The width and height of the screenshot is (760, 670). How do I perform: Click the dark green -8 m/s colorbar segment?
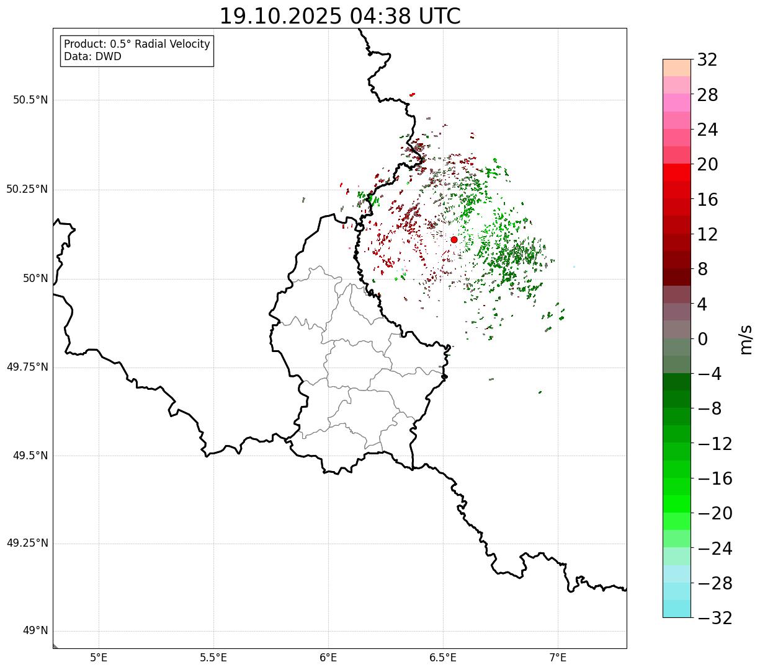677,399
